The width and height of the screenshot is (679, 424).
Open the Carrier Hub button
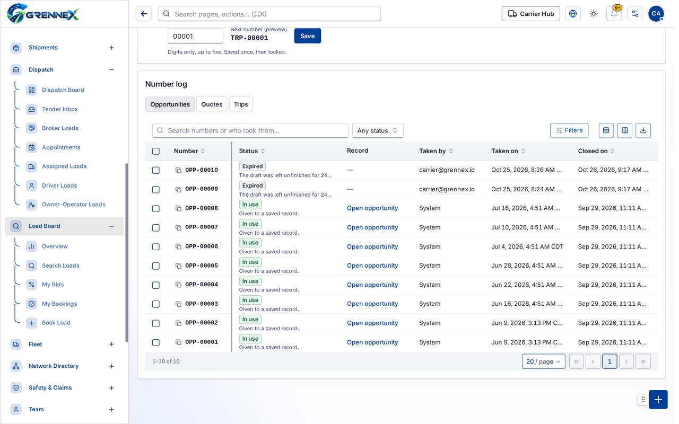pos(531,14)
